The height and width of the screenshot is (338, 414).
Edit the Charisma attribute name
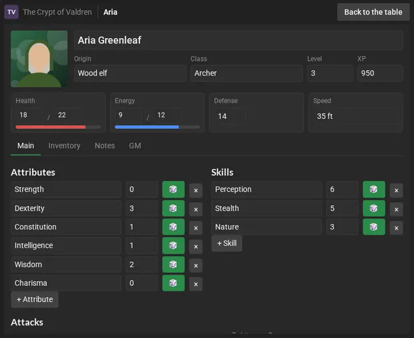[66, 283]
